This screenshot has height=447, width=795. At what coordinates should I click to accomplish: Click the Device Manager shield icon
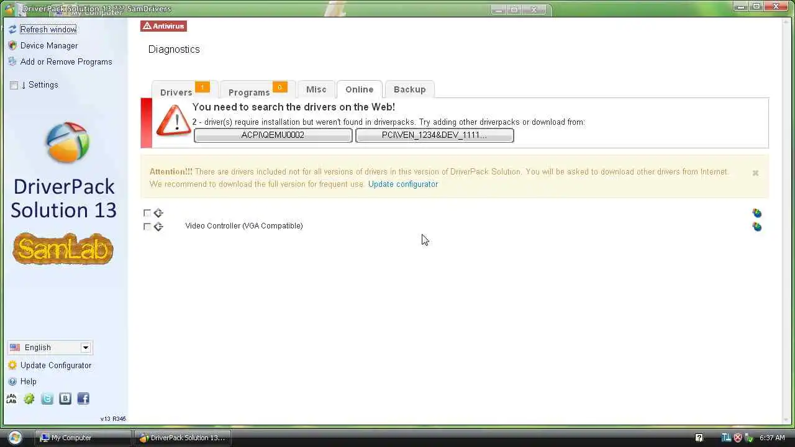(x=12, y=45)
